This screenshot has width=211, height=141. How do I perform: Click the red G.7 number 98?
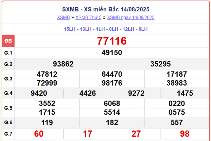(x=185, y=134)
